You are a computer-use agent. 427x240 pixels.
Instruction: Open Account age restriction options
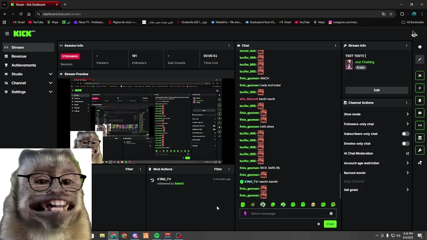click(x=376, y=163)
